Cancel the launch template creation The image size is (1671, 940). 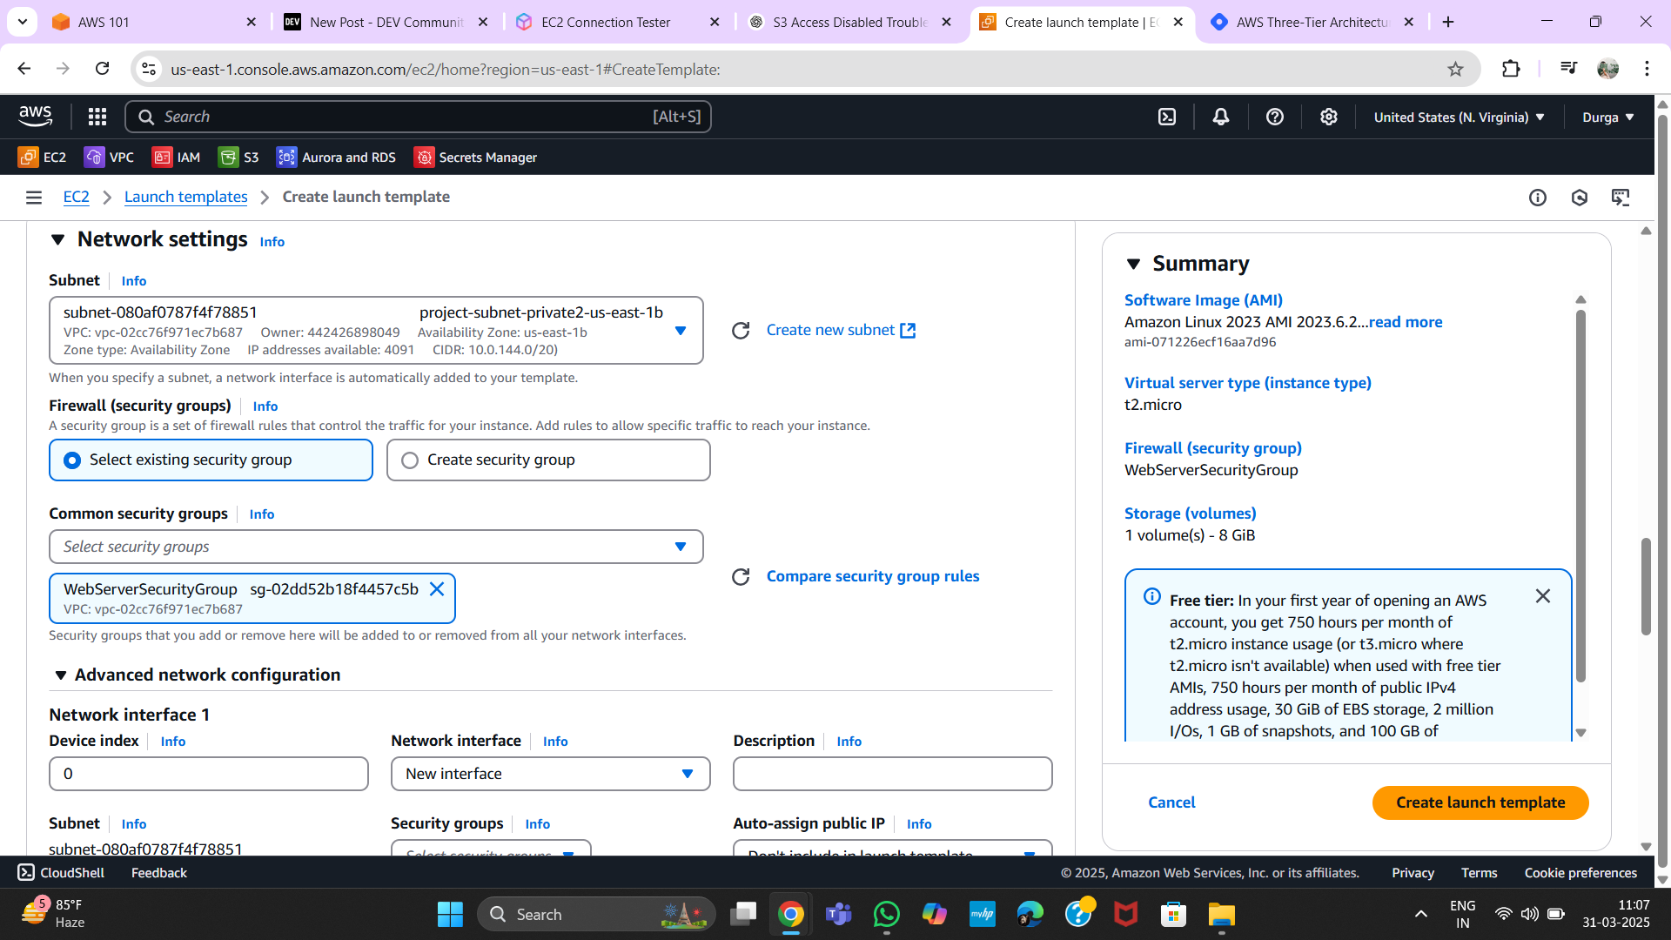click(x=1171, y=802)
